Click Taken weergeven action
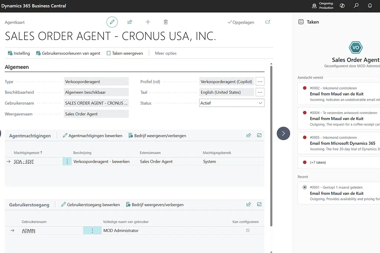The height and width of the screenshot is (253, 380). [x=125, y=53]
